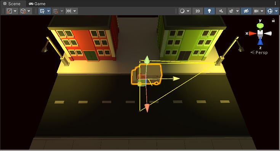Open the Scene view three-dot options menu
This screenshot has width=280, height=151.
point(275,3)
